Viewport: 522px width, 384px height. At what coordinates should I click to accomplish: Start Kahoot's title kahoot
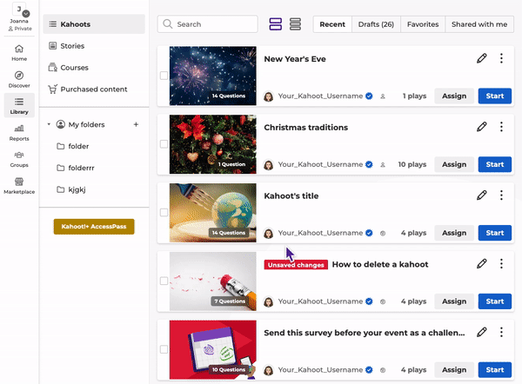click(495, 233)
